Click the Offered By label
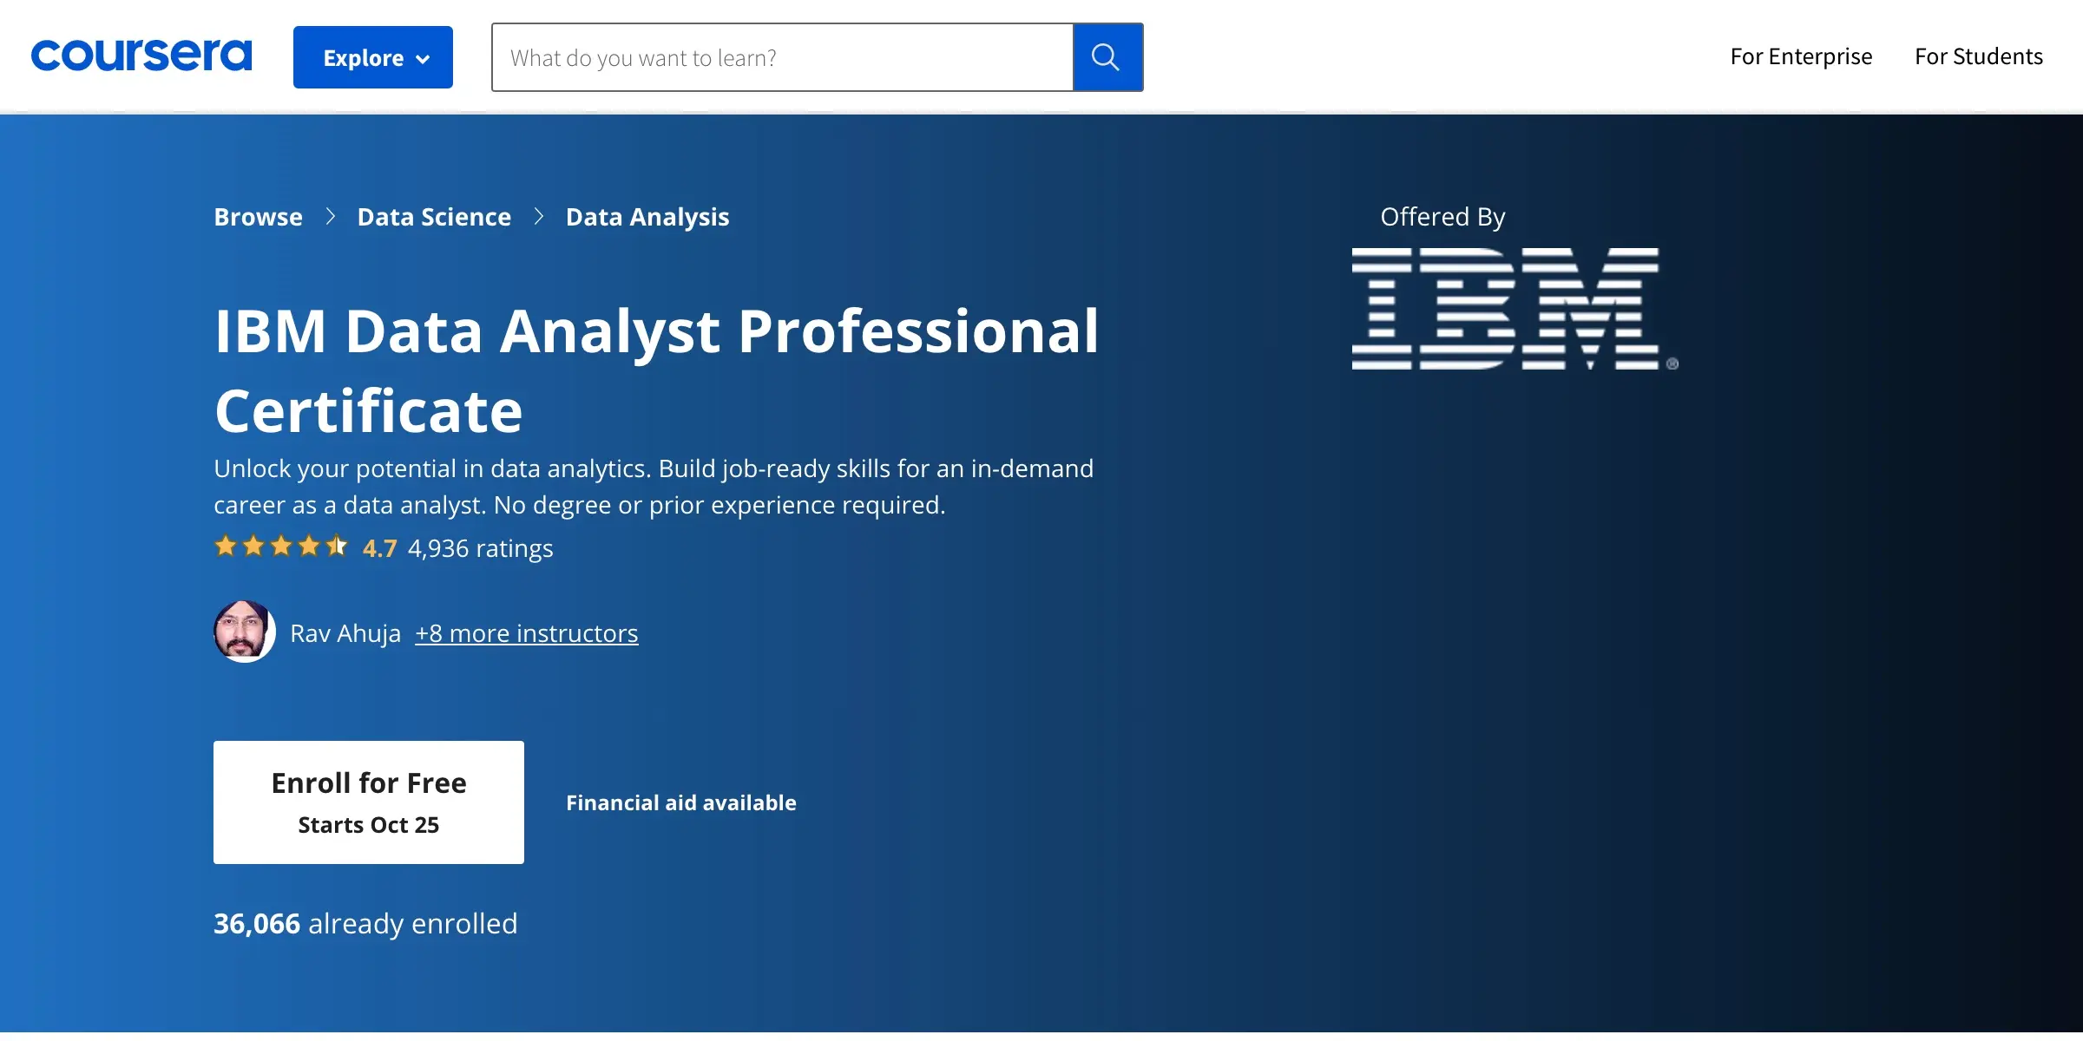Viewport: 2083px width, 1041px height. 1442,217
